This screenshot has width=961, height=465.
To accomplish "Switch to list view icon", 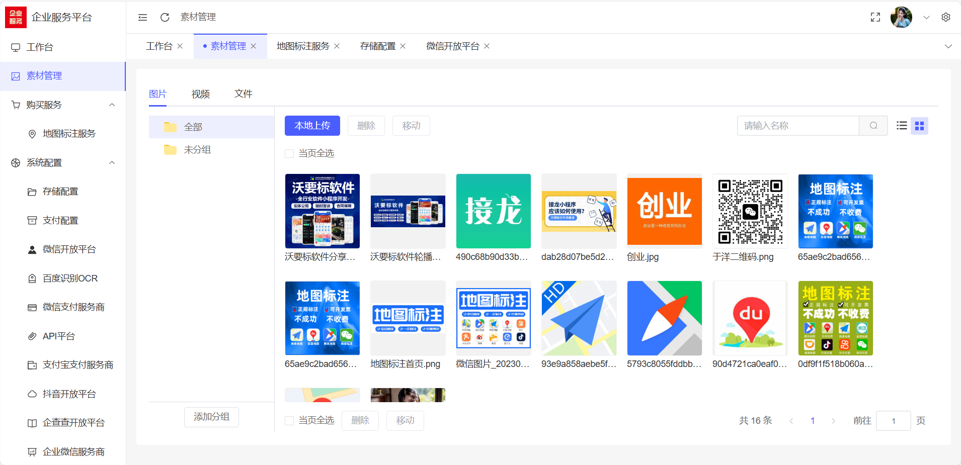I will coord(902,126).
